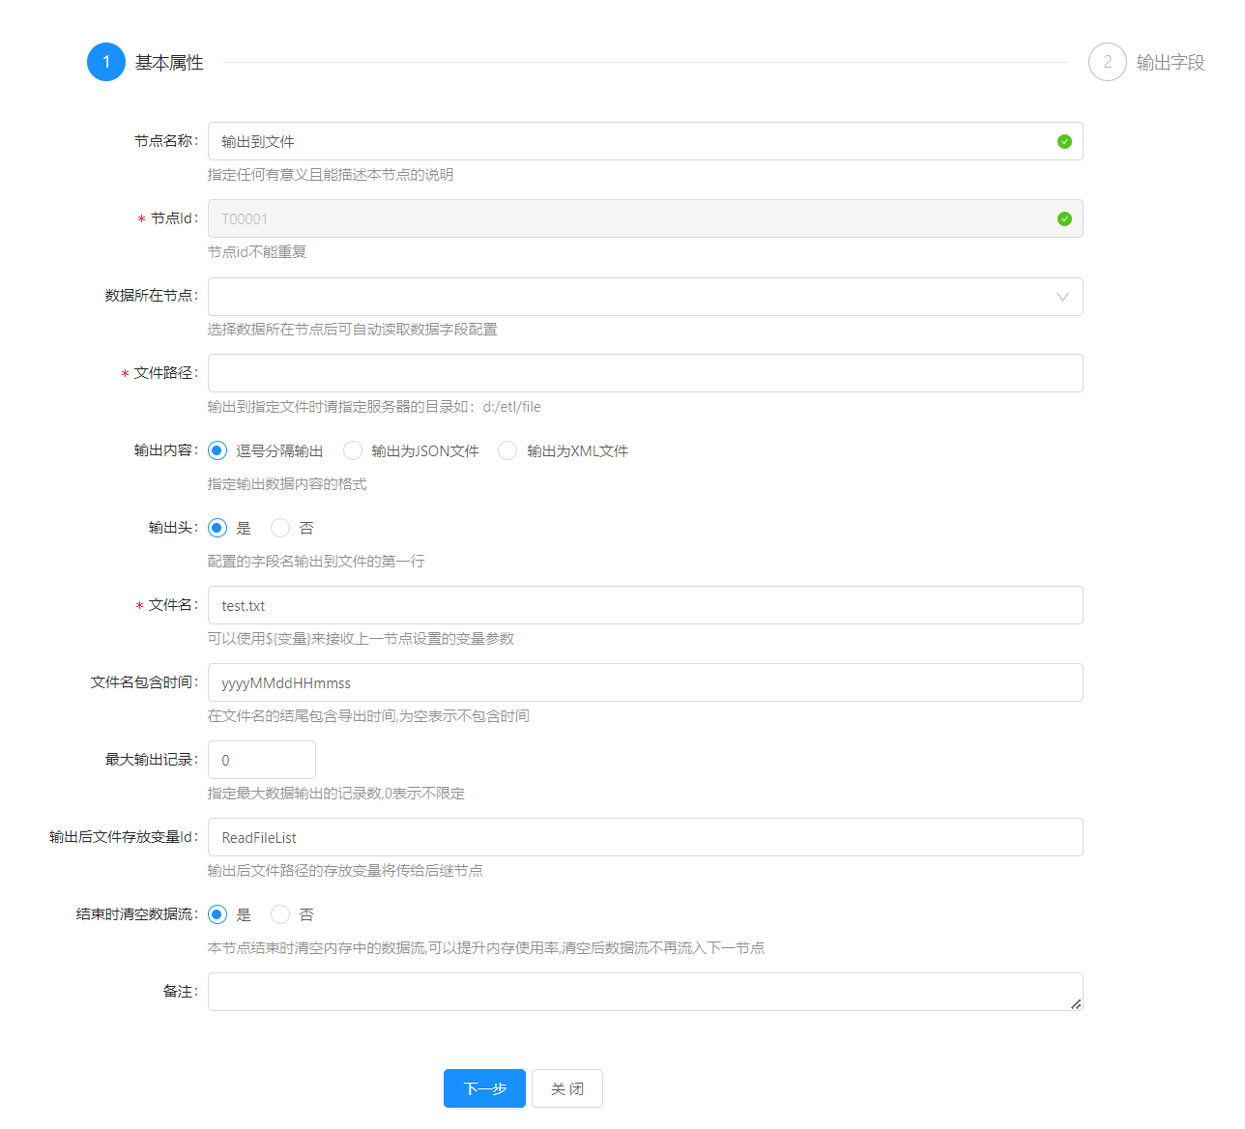Viewport: 1245px width, 1129px height.
Task: Choose 否 for 输出头
Action: tap(281, 529)
